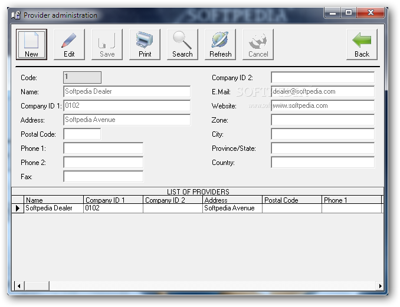The width and height of the screenshot is (400, 307).
Task: Open Search with the magnifier icon
Action: coord(182,44)
